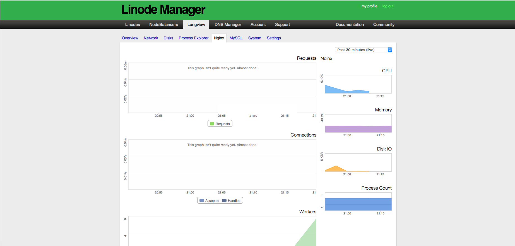Select the Nginx subtab

coord(219,38)
